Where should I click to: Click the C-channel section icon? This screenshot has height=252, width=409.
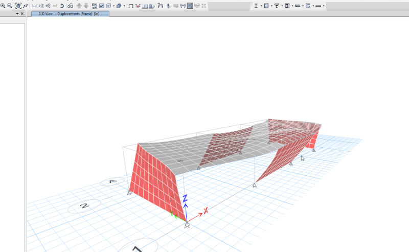tap(308, 6)
